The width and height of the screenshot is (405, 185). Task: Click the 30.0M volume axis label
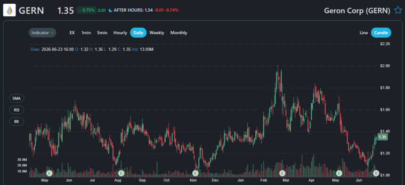click(22, 160)
